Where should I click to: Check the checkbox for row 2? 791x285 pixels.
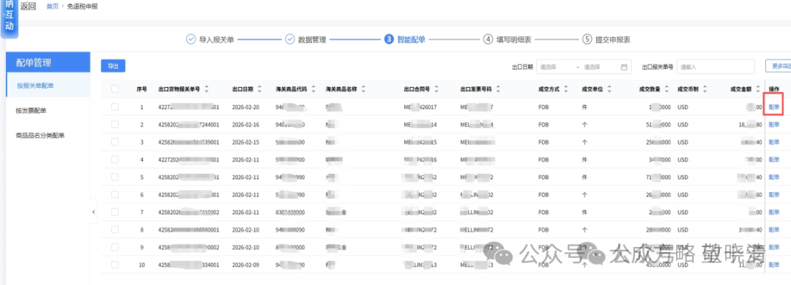(115, 124)
